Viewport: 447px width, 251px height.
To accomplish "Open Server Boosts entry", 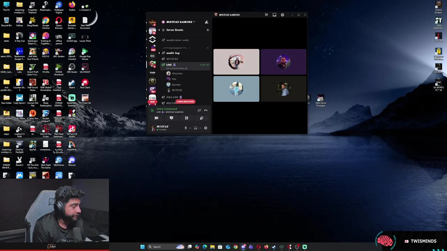I will [x=185, y=30].
